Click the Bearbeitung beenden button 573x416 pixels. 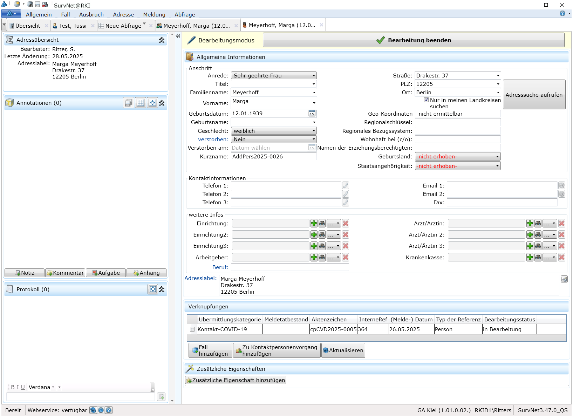[414, 40]
